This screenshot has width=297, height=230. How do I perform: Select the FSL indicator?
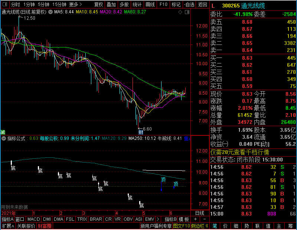pyautogui.click(x=70, y=219)
